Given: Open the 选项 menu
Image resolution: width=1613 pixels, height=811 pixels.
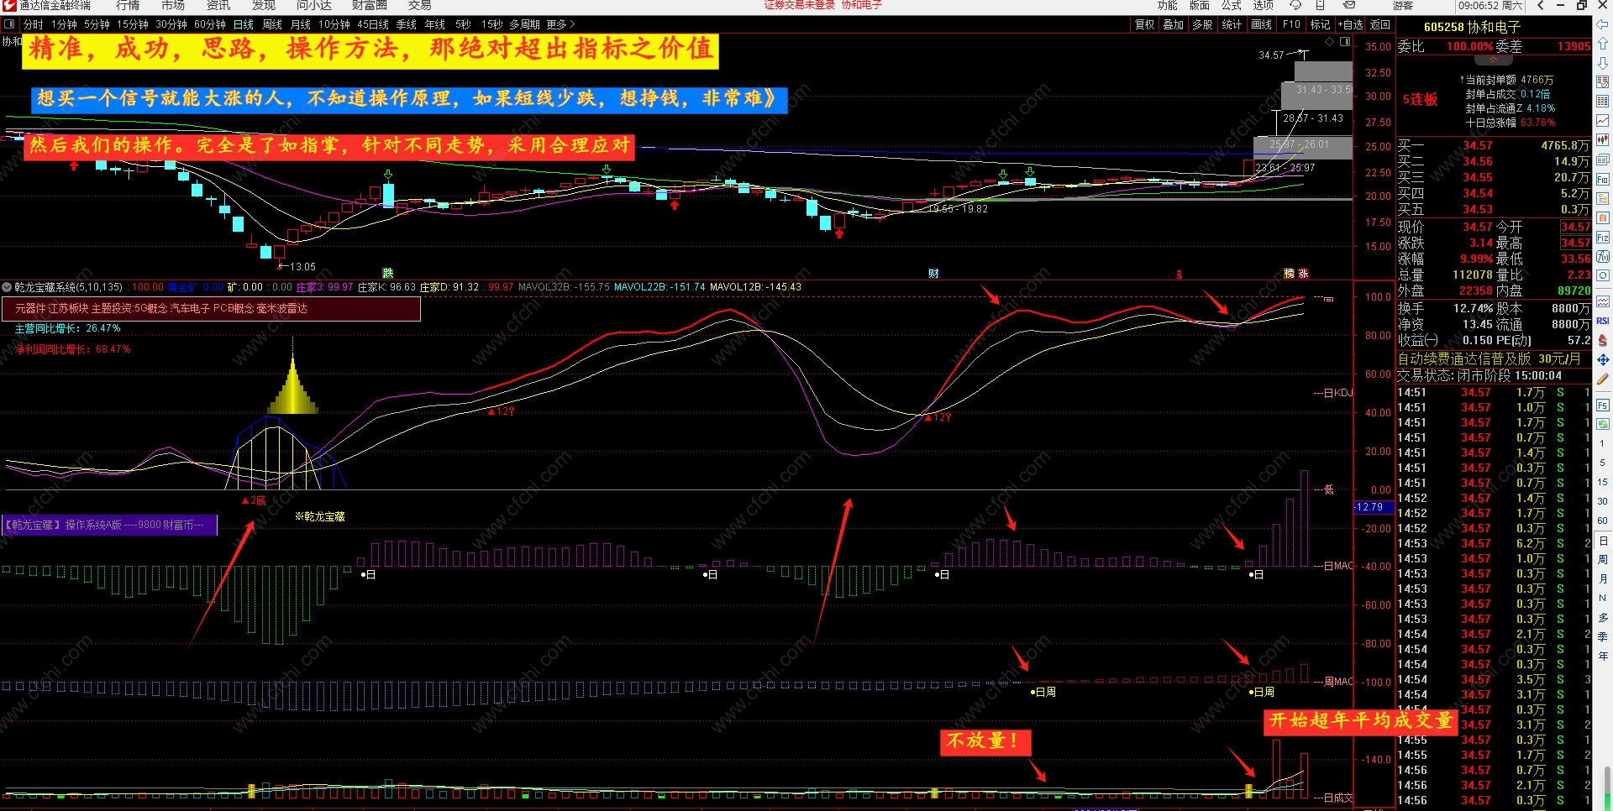Looking at the screenshot, I should (1264, 5).
